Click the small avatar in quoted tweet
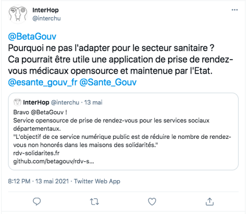Viewport: 250px width, 214px height. click(17, 102)
